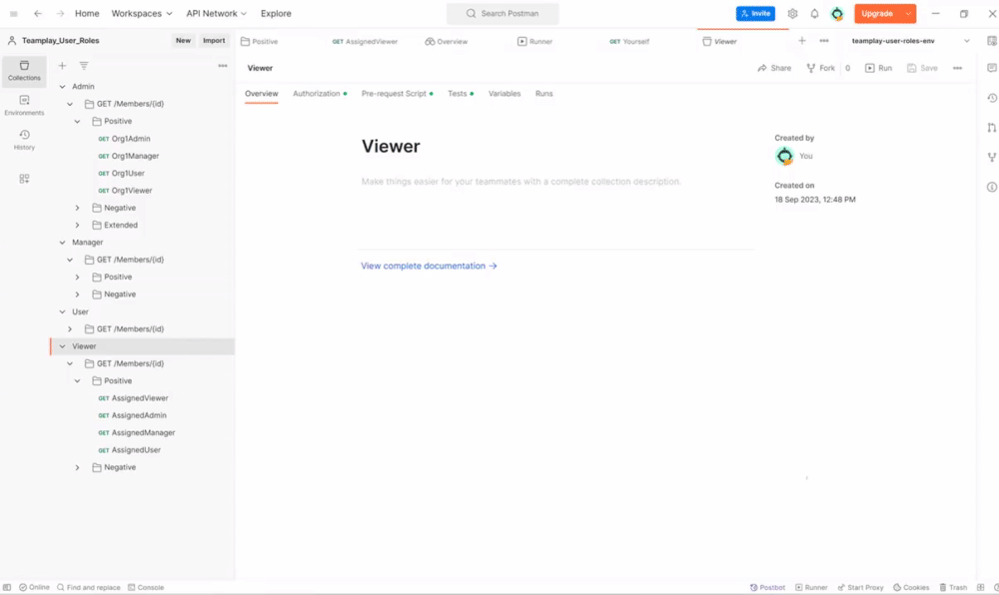This screenshot has height=595, width=999.
Task: Open the Collections sidebar panel
Action: [x=24, y=71]
